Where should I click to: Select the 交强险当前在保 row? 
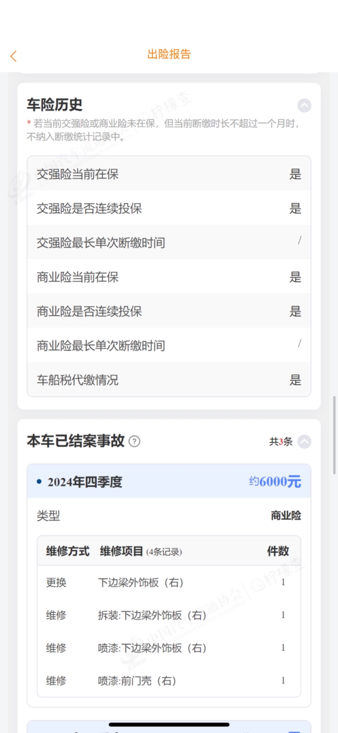coord(169,174)
